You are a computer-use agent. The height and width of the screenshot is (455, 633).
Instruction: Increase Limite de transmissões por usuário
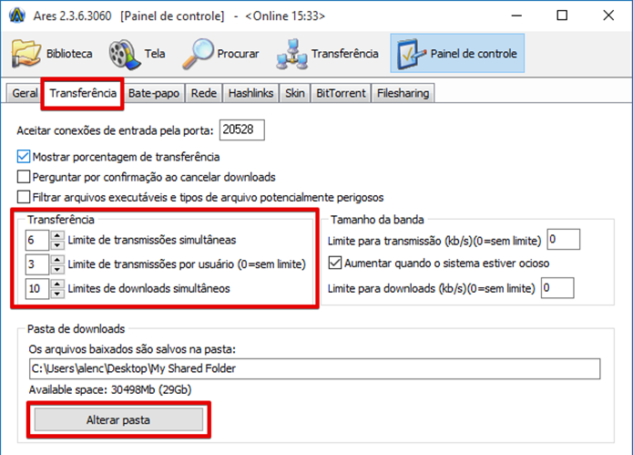pos(57,260)
